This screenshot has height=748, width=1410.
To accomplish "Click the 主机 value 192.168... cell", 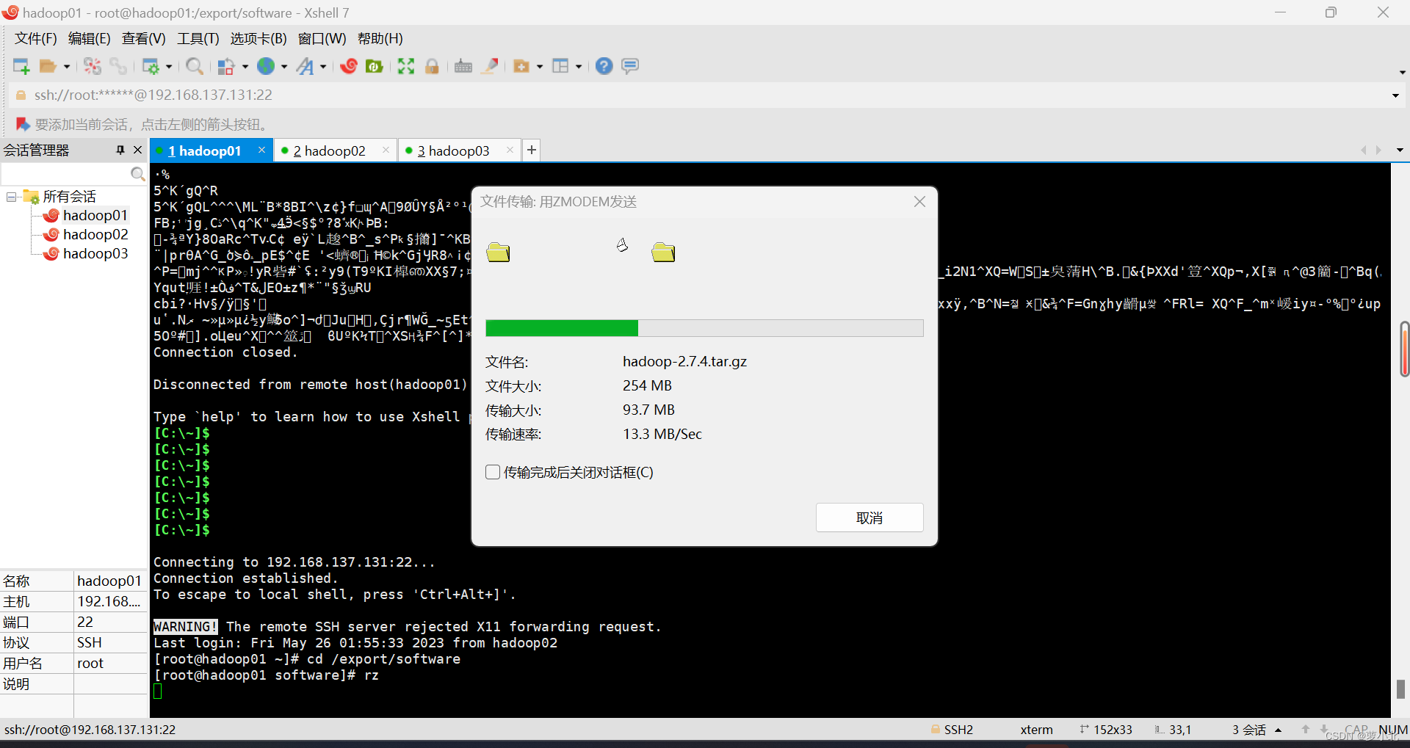I will click(109, 601).
